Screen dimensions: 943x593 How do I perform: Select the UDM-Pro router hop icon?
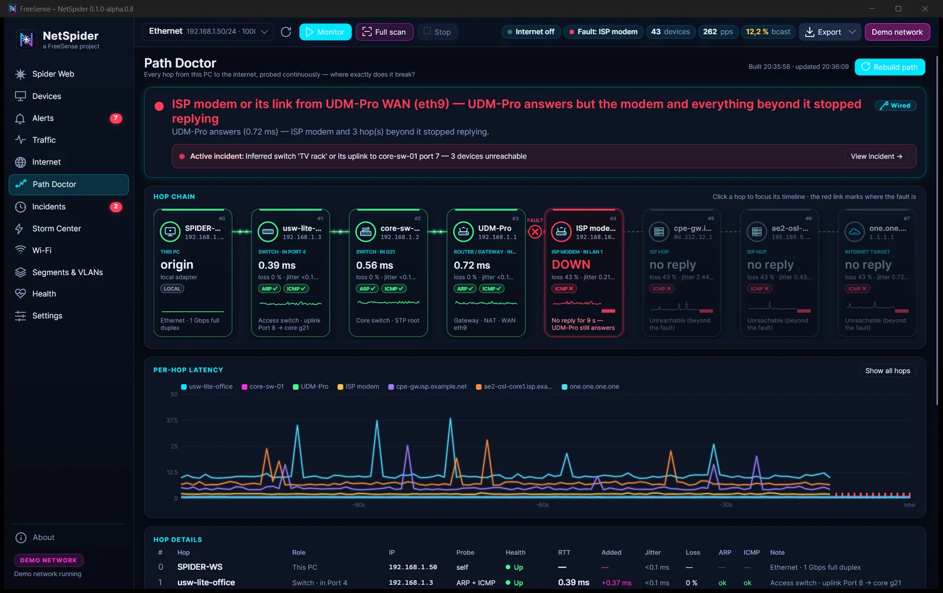(x=464, y=232)
